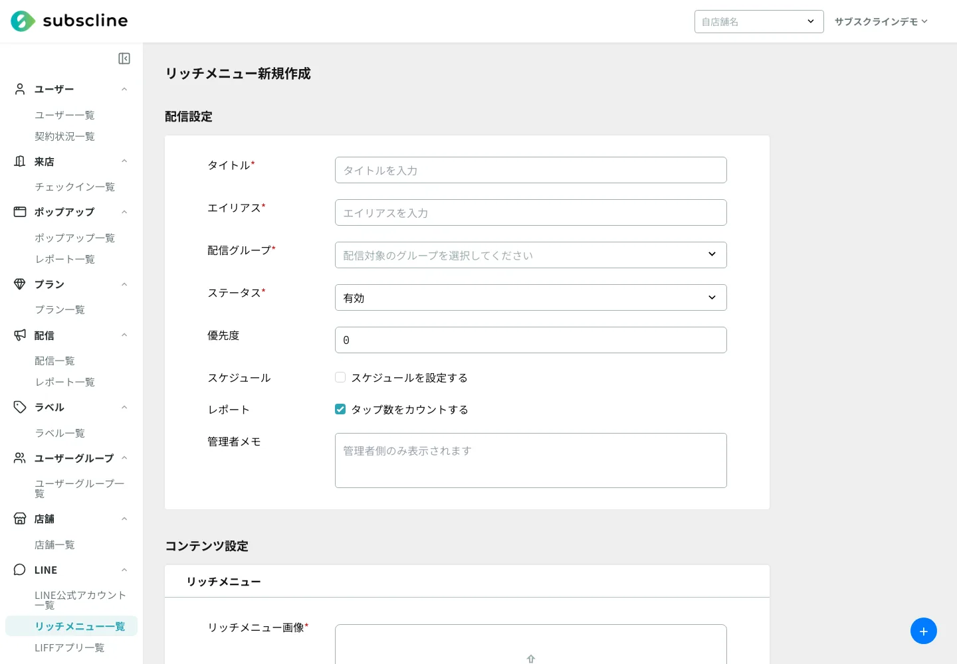Viewport: 957px width, 664px height.
Task: Collapse the 店舗 section chevron
Action: coord(124,519)
